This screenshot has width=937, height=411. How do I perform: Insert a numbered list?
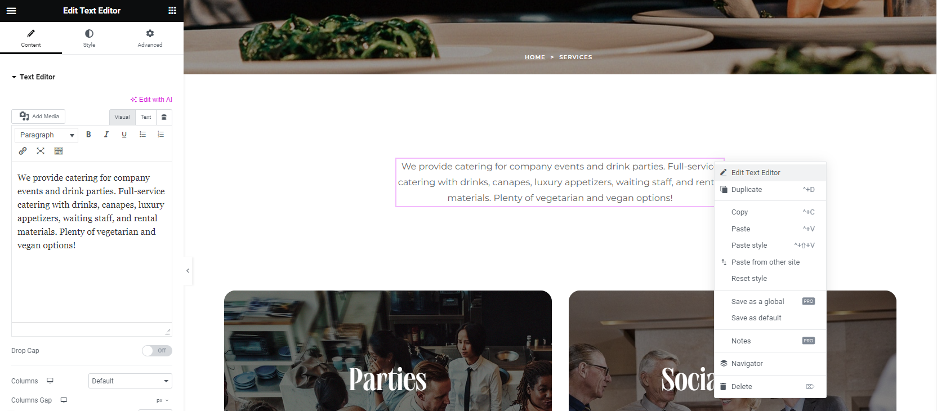click(x=160, y=135)
